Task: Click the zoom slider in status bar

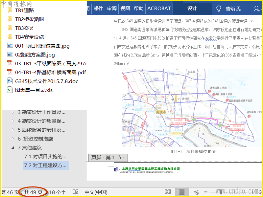Action: point(221,192)
